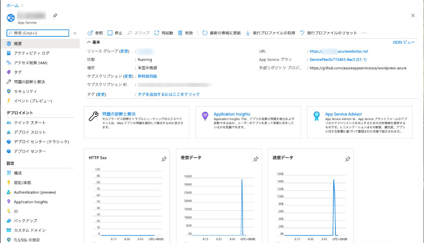Image resolution: width=424 pixels, height=243 pixels.
Task: Pin the 受信データ chart
Action: [256, 159]
